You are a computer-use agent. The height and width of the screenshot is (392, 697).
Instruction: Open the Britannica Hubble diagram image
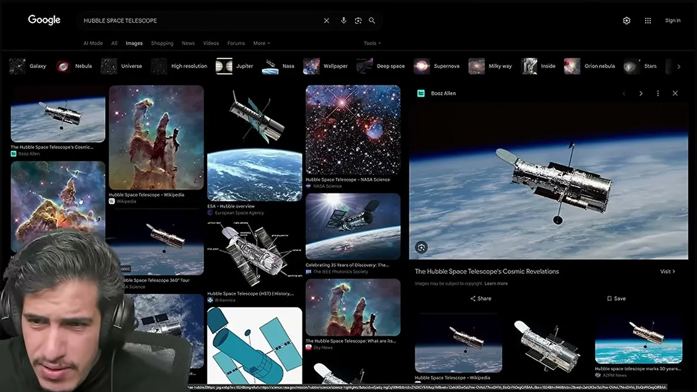coord(254,254)
